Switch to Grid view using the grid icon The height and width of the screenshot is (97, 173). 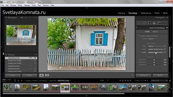pos(15,81)
